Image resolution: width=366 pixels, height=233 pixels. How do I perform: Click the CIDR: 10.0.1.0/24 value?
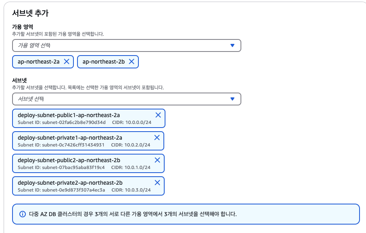coord(131,167)
